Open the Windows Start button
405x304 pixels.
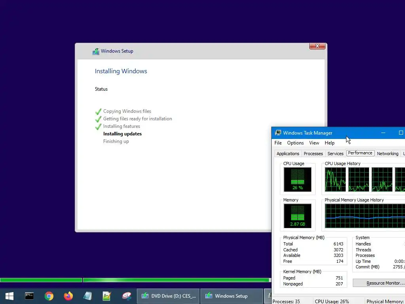pyautogui.click(x=9, y=296)
